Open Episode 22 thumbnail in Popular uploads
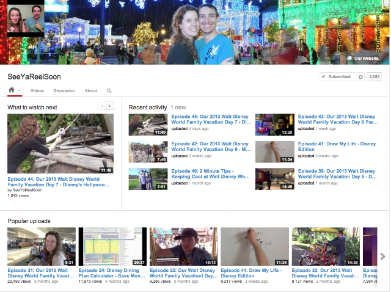The width and height of the screenshot is (391, 292). [183, 246]
